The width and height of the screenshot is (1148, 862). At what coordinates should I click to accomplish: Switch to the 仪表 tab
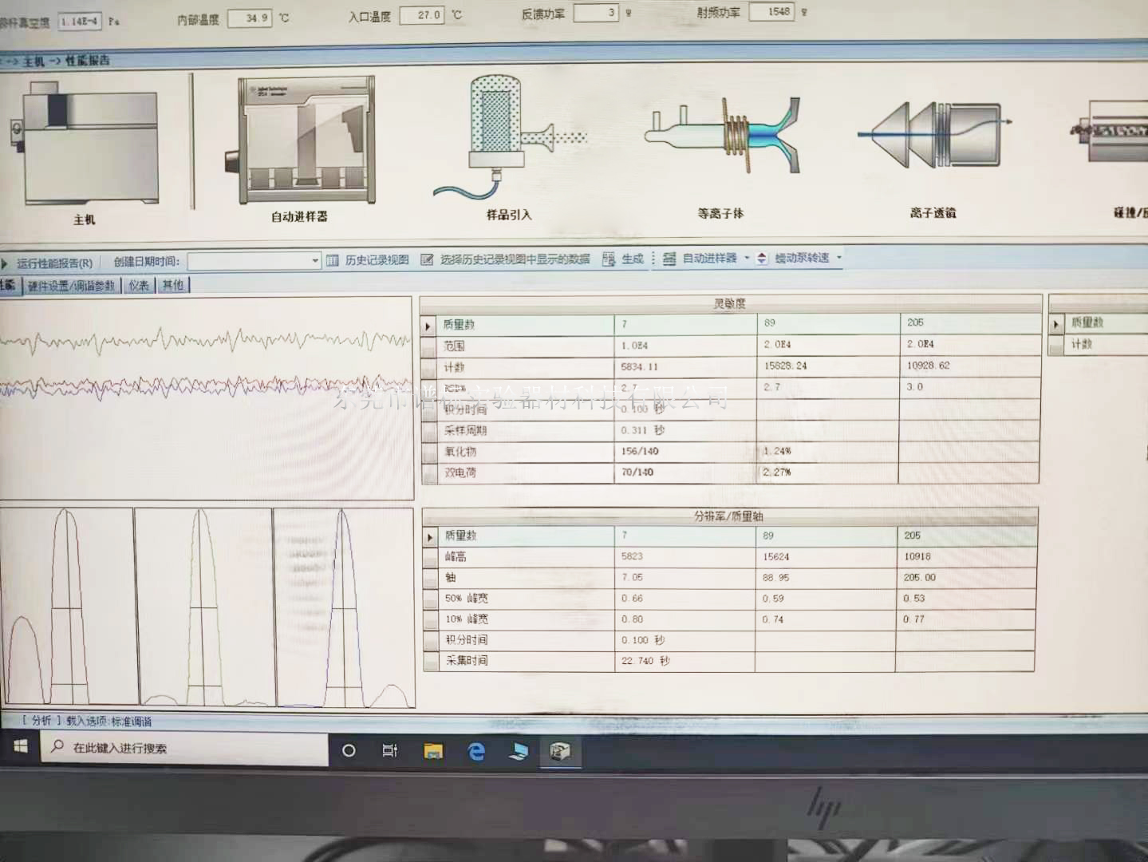click(139, 286)
